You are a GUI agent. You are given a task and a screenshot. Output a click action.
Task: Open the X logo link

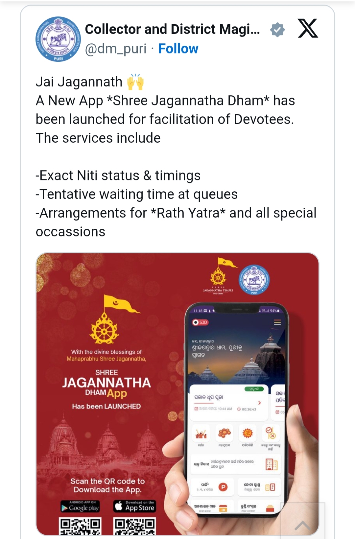point(308,29)
